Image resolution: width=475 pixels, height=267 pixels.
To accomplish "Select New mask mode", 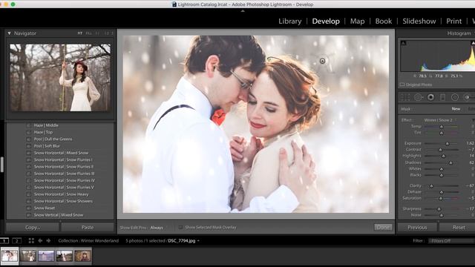I will (456, 109).
